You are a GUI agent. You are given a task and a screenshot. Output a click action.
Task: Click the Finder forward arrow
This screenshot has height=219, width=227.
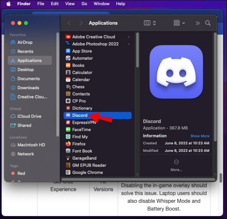click(81, 23)
